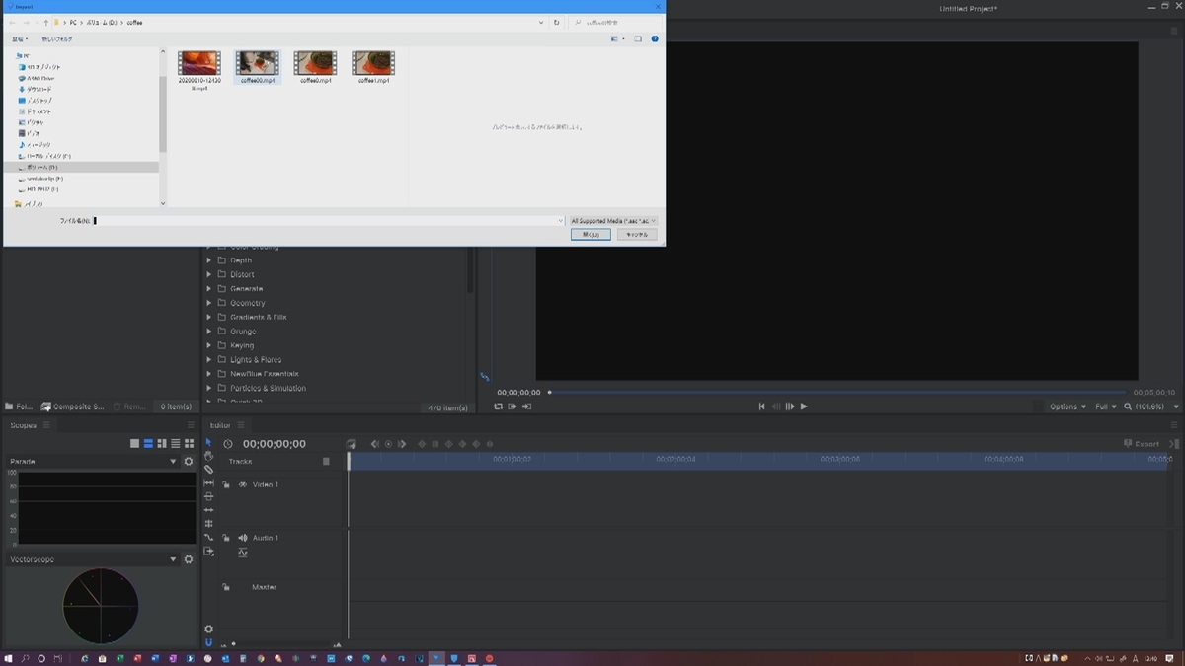Screen dimensions: 1185x666
Task: Click the Up one level arrow in Import dialog
Action: pyautogui.click(x=45, y=22)
